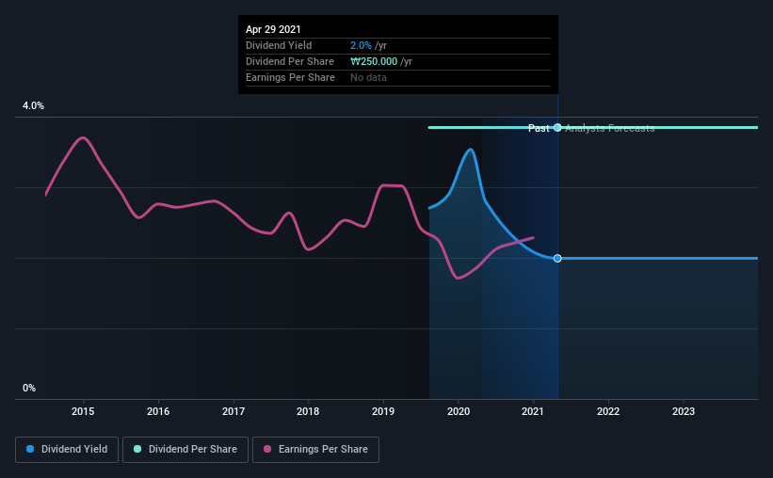Click the teal marker on Dividend Per Share line
This screenshot has height=478, width=773.
click(x=557, y=128)
